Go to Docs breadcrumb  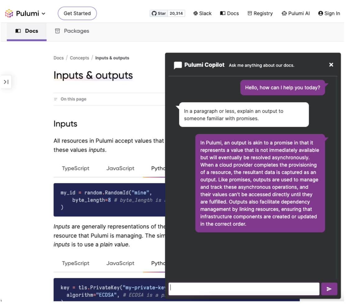pyautogui.click(x=58, y=58)
